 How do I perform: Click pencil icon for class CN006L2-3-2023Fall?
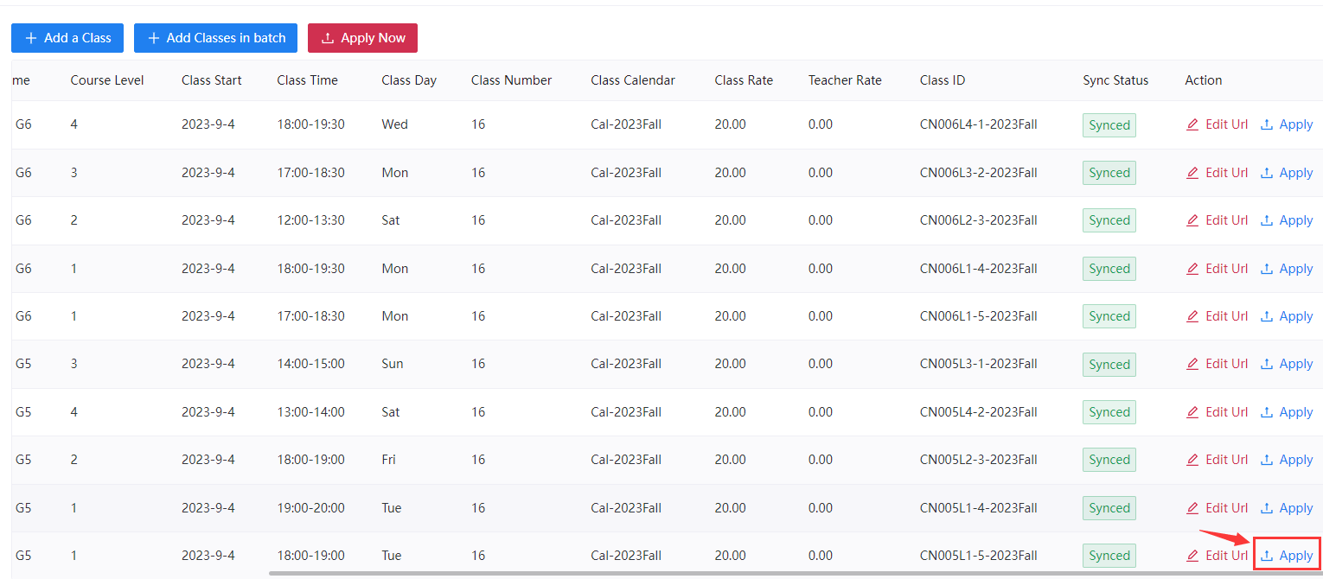1192,220
